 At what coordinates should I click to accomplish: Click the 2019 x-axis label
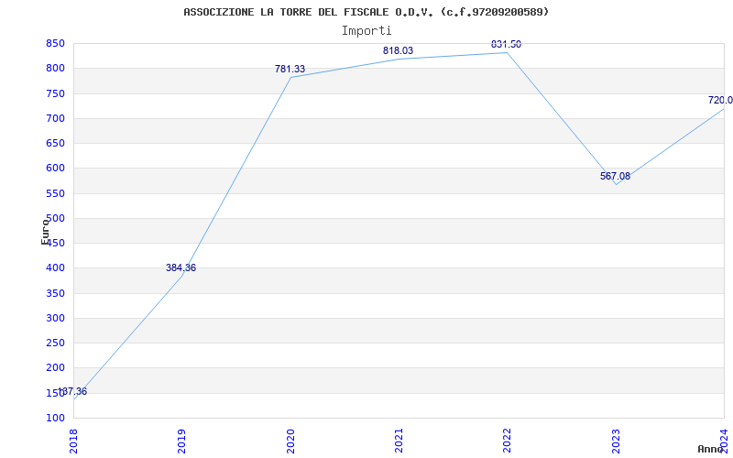point(181,441)
